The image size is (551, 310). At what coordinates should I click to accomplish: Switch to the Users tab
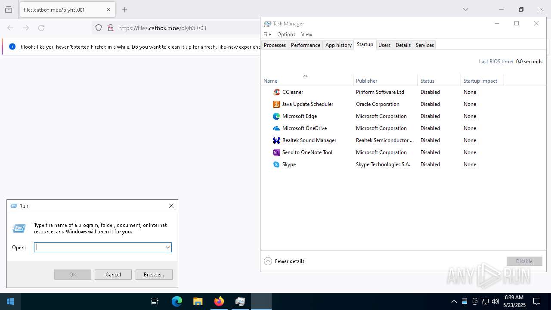pyautogui.click(x=384, y=45)
